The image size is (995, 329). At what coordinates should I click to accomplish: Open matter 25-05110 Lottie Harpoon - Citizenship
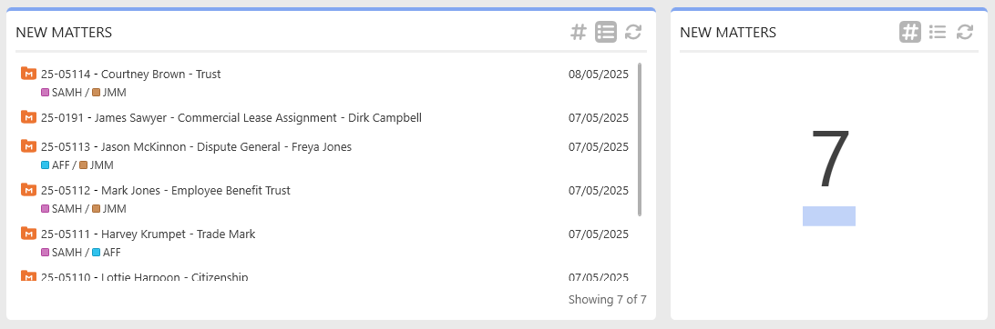coord(145,276)
